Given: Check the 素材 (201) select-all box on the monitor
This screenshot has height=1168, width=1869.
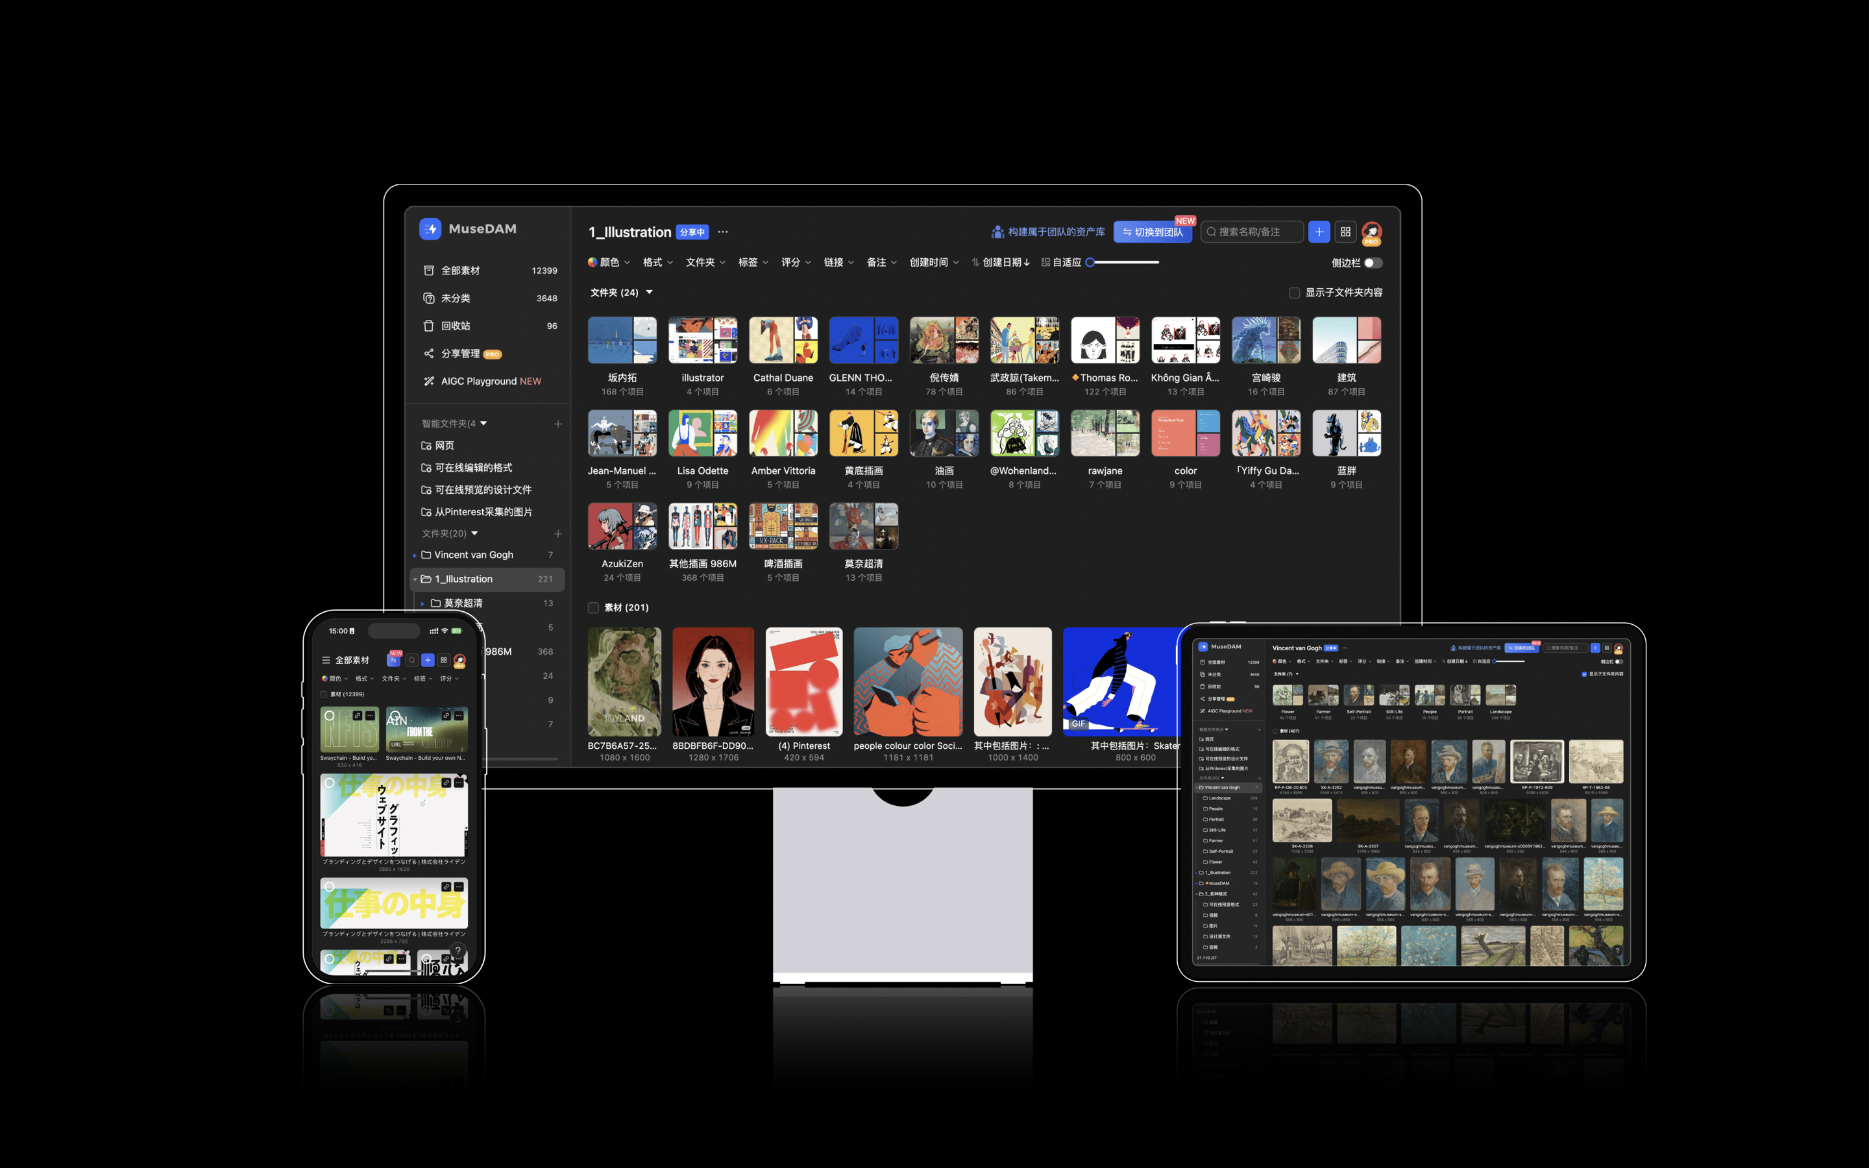Looking at the screenshot, I should click(x=593, y=608).
